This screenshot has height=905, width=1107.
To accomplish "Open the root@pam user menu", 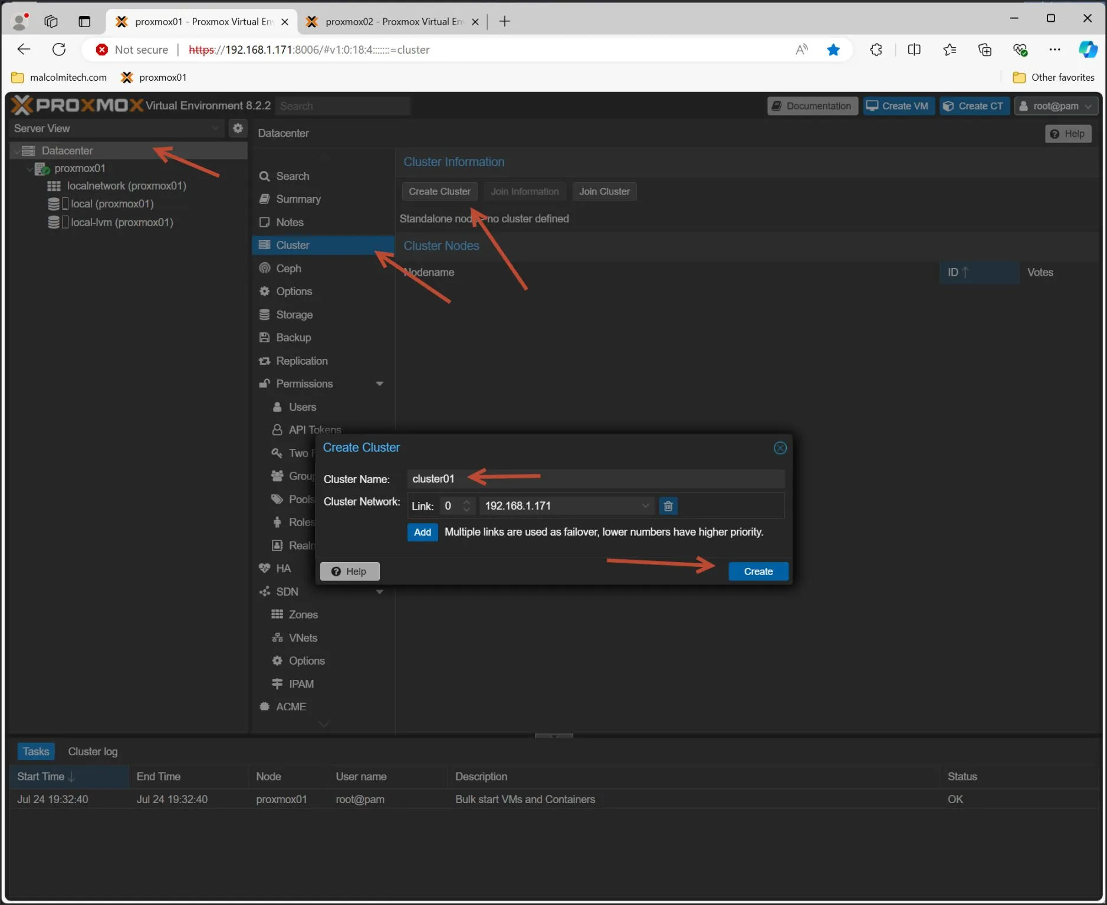I will coord(1056,106).
